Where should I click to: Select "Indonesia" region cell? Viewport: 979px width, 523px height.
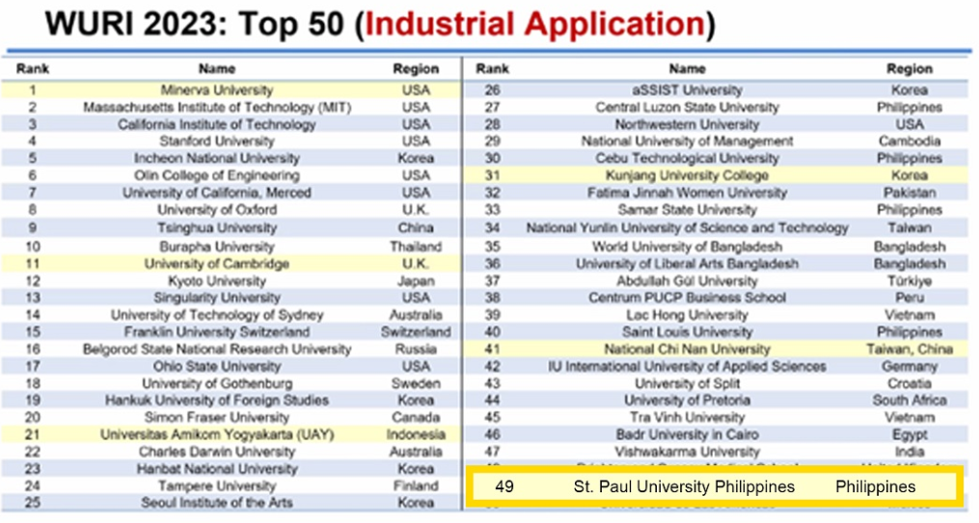[x=416, y=434]
